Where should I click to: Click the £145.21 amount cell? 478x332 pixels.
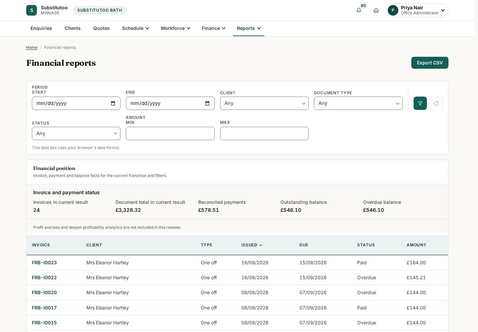(416, 278)
